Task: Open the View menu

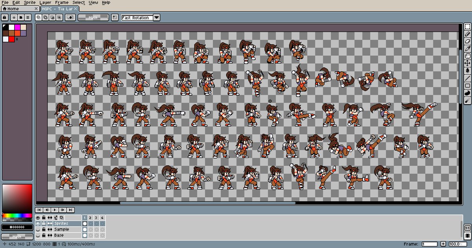Action: [x=93, y=2]
